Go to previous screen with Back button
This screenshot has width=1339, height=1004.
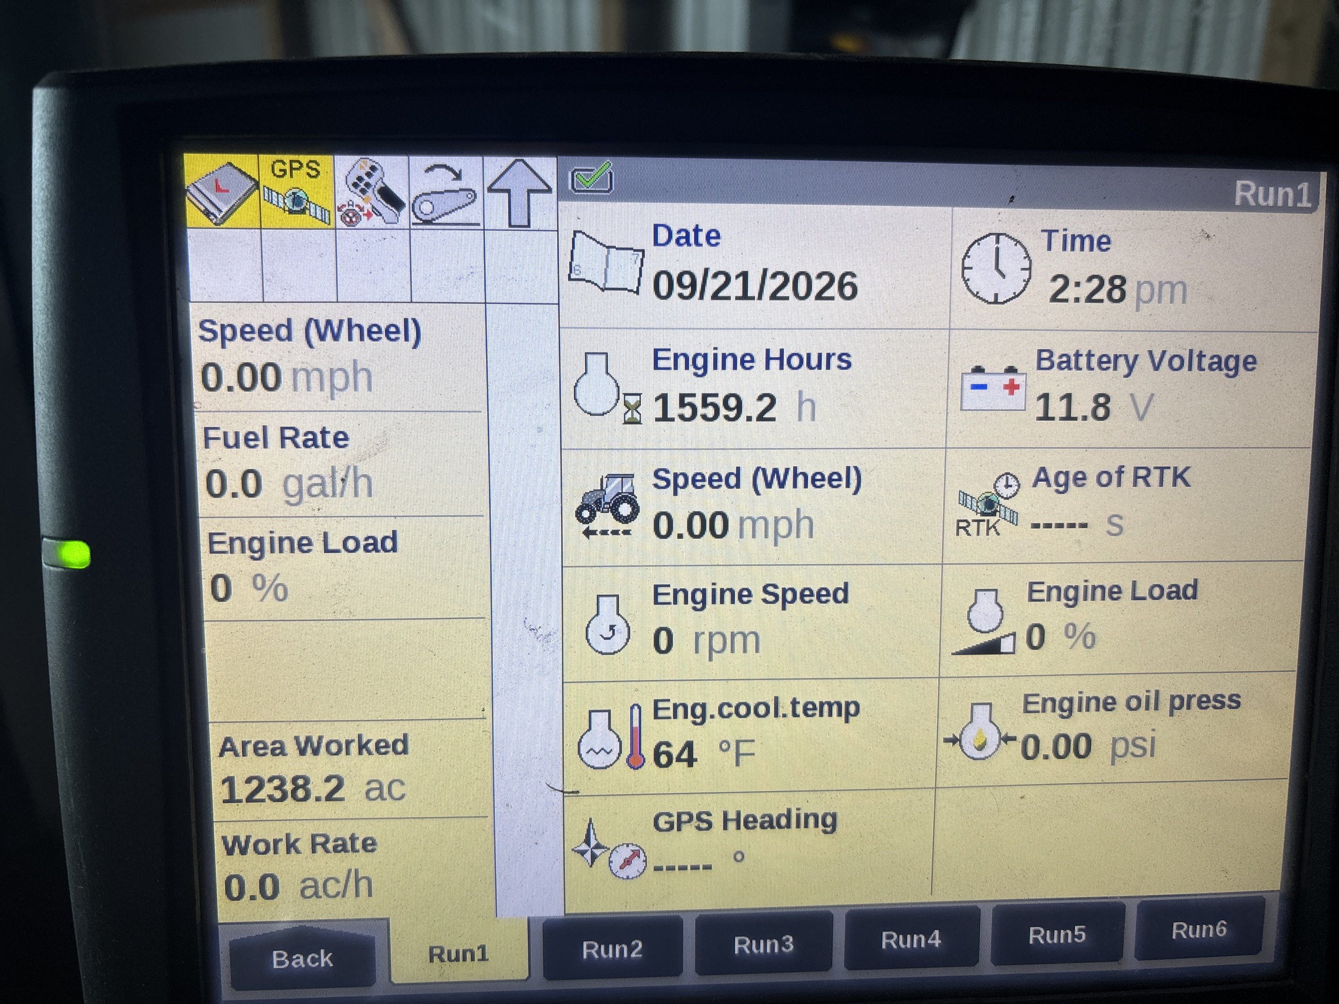click(302, 958)
